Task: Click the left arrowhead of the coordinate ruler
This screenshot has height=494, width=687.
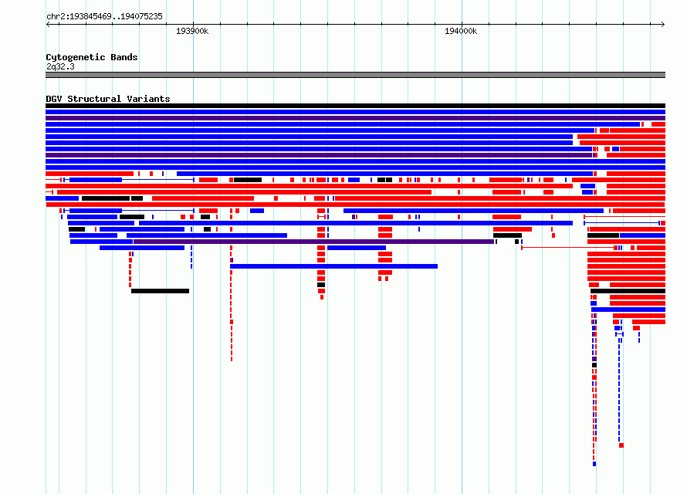Action: 48,24
